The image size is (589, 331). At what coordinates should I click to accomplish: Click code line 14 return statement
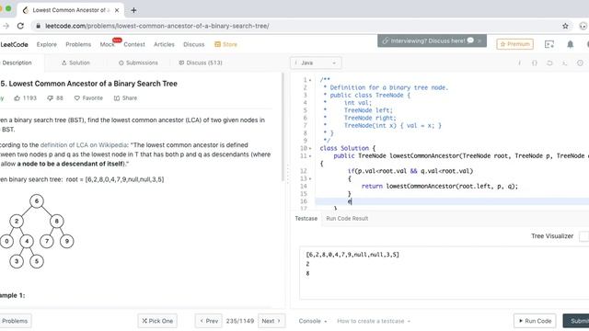(440, 186)
